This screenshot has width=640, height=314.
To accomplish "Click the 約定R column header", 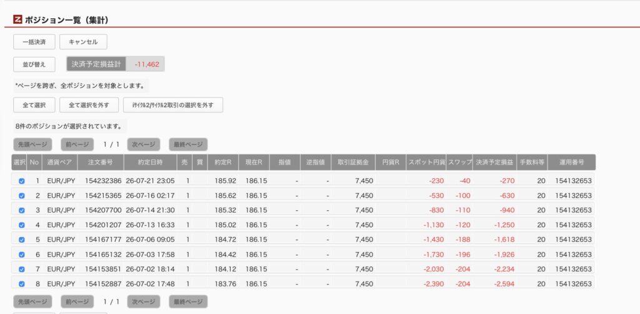I will [x=223, y=162].
